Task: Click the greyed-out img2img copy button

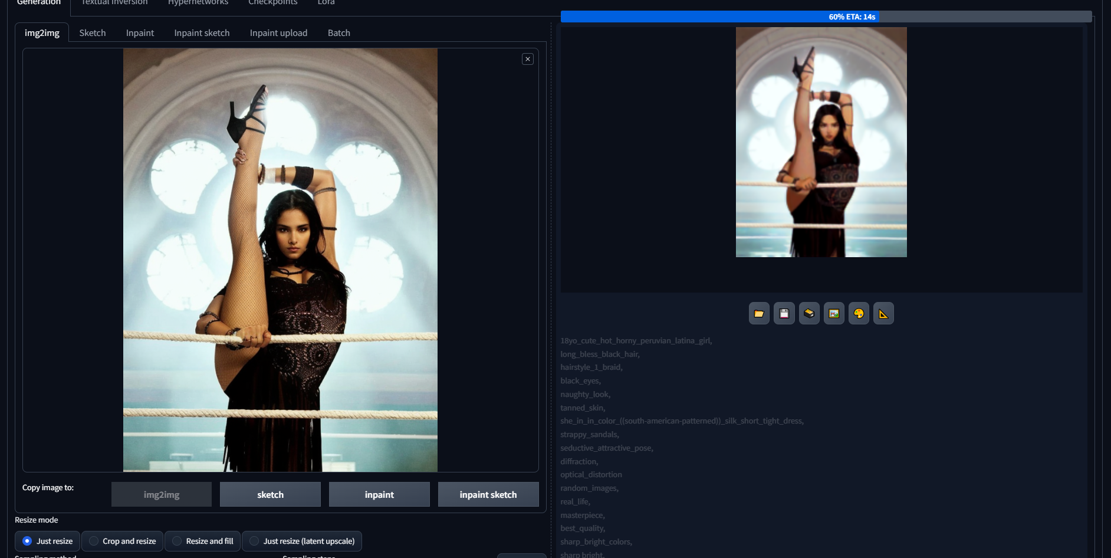Action: 162,494
